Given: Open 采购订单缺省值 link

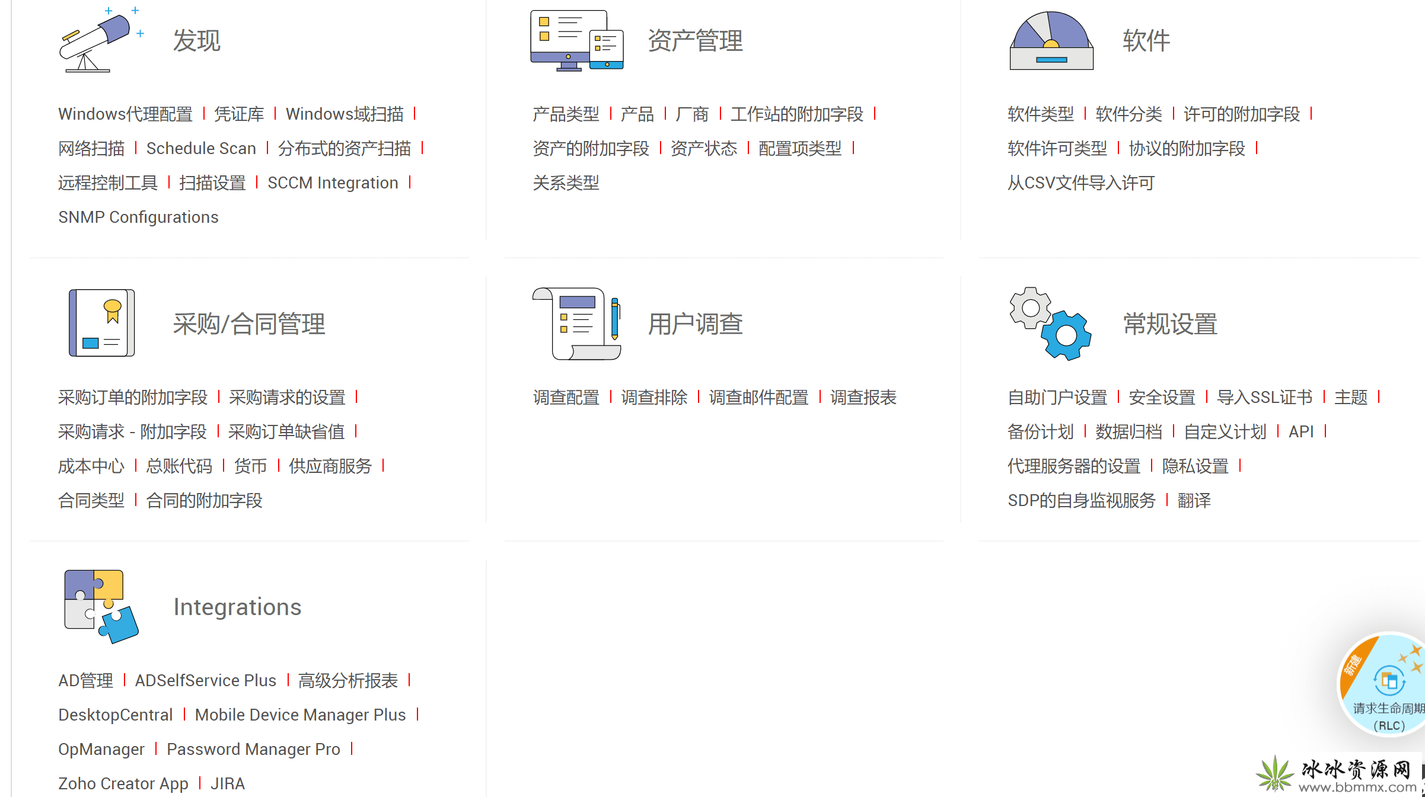Looking at the screenshot, I should point(286,431).
